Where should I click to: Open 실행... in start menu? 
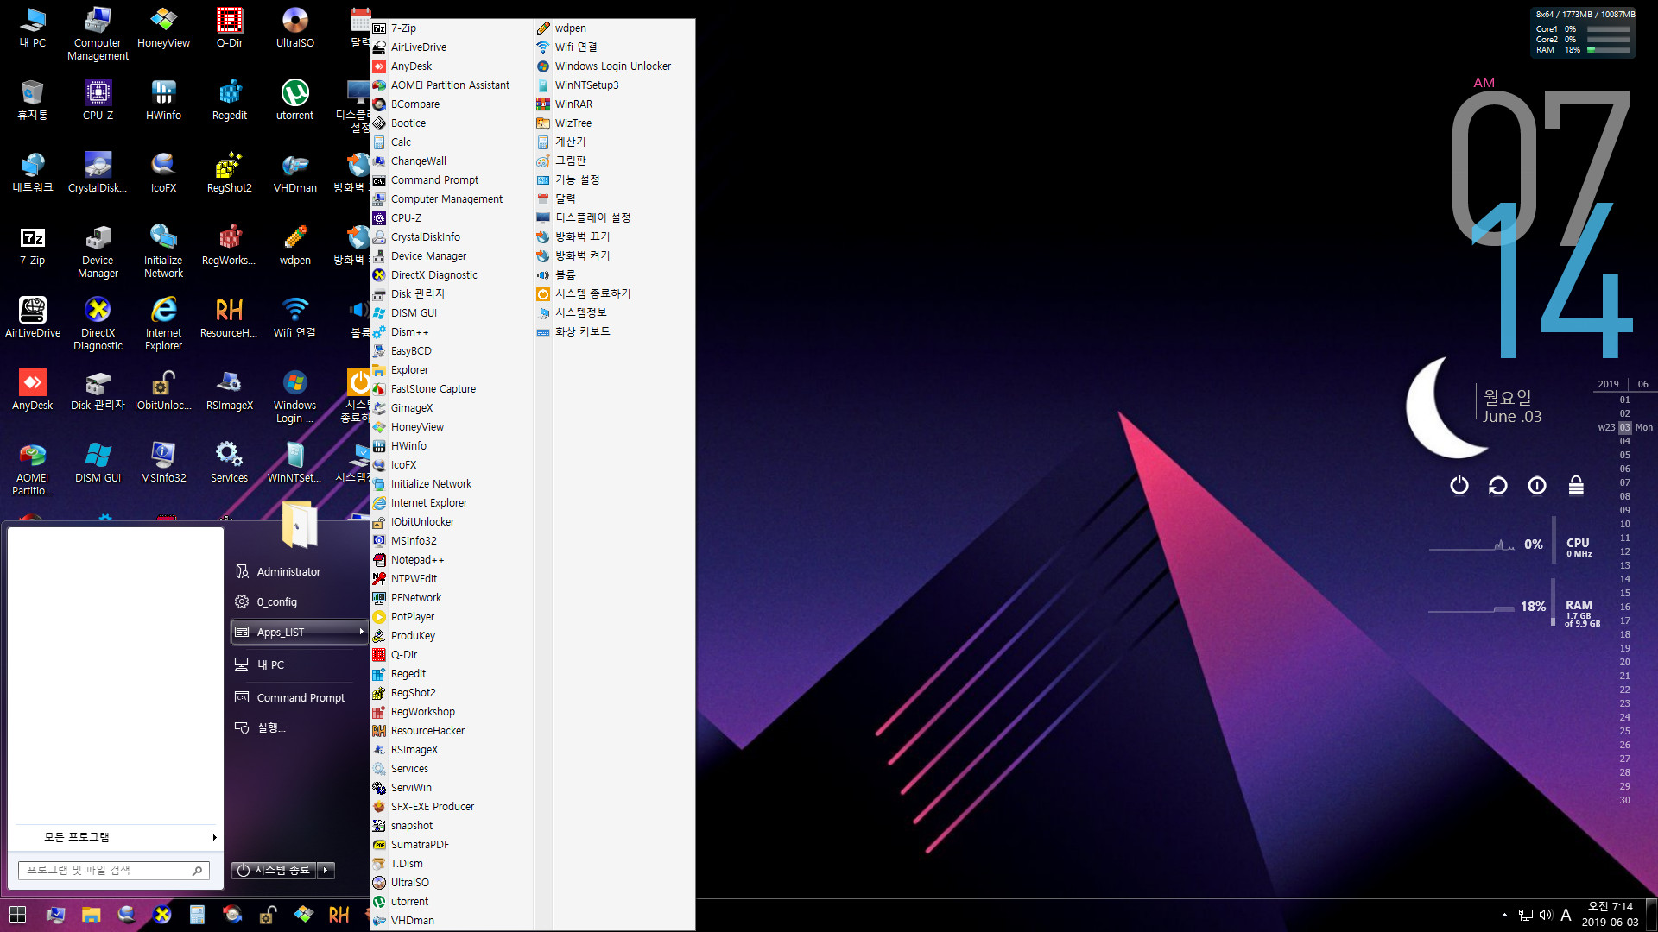[x=300, y=727]
